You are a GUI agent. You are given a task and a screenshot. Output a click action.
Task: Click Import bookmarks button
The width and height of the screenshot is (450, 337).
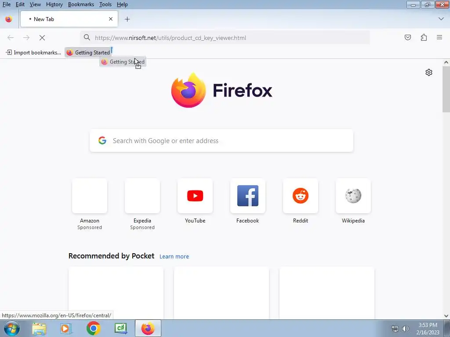point(33,53)
